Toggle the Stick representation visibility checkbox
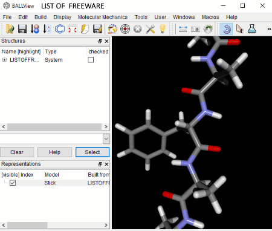Viewport: 272px width, 231px height. (x=13, y=183)
